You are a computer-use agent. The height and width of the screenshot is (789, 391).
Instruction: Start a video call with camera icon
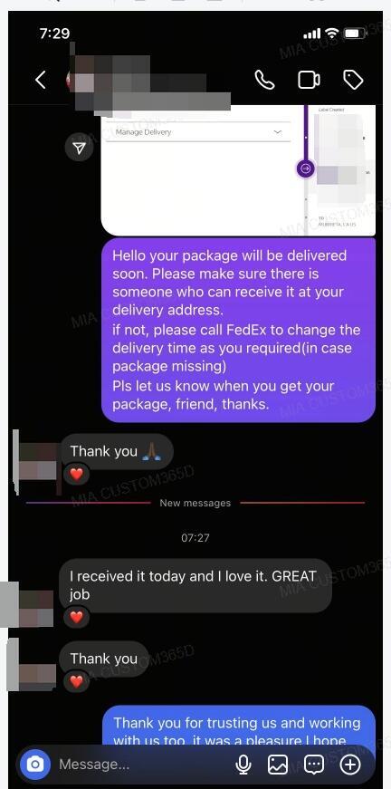[x=309, y=80]
